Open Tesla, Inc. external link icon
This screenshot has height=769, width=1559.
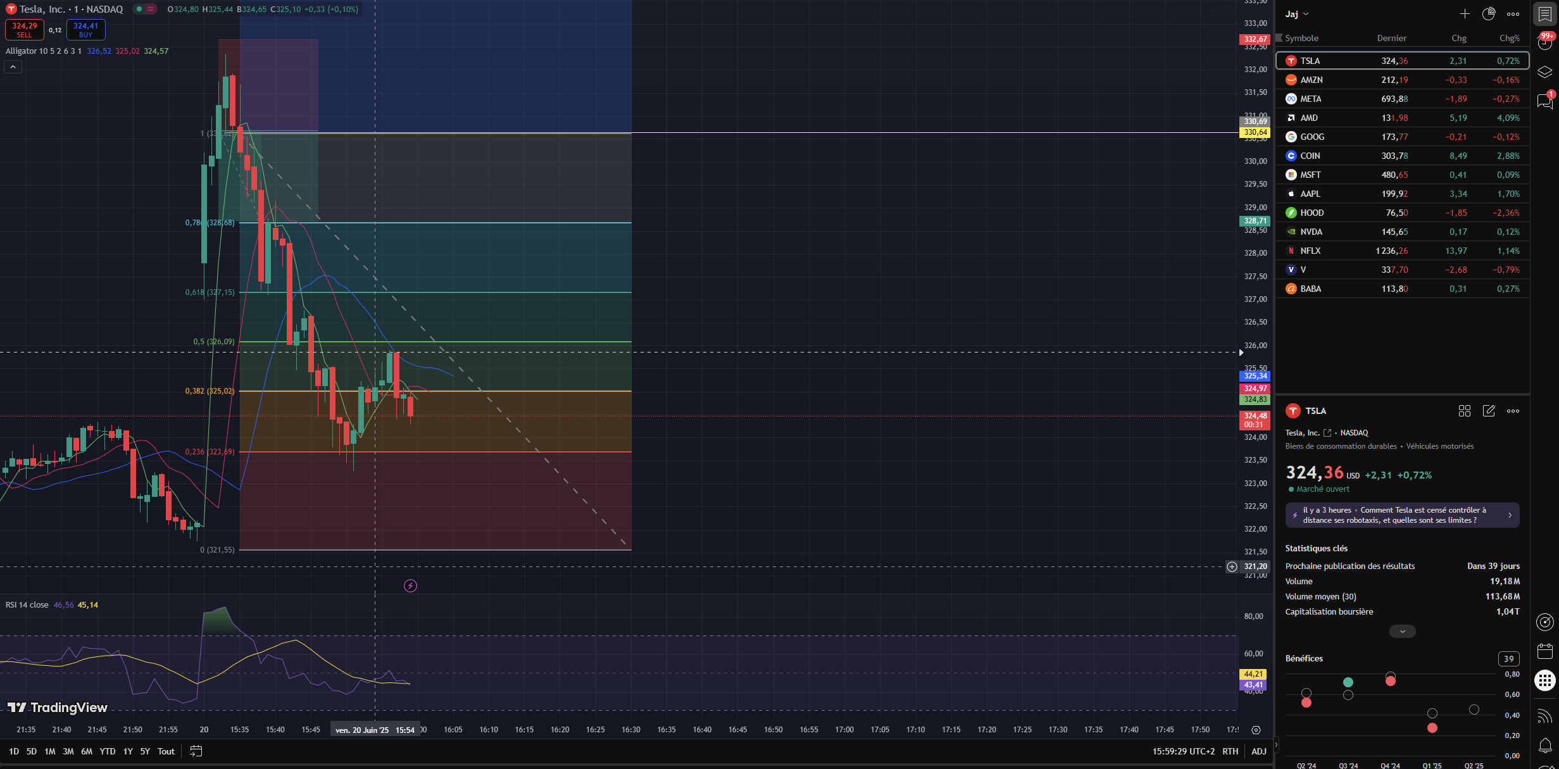point(1327,433)
